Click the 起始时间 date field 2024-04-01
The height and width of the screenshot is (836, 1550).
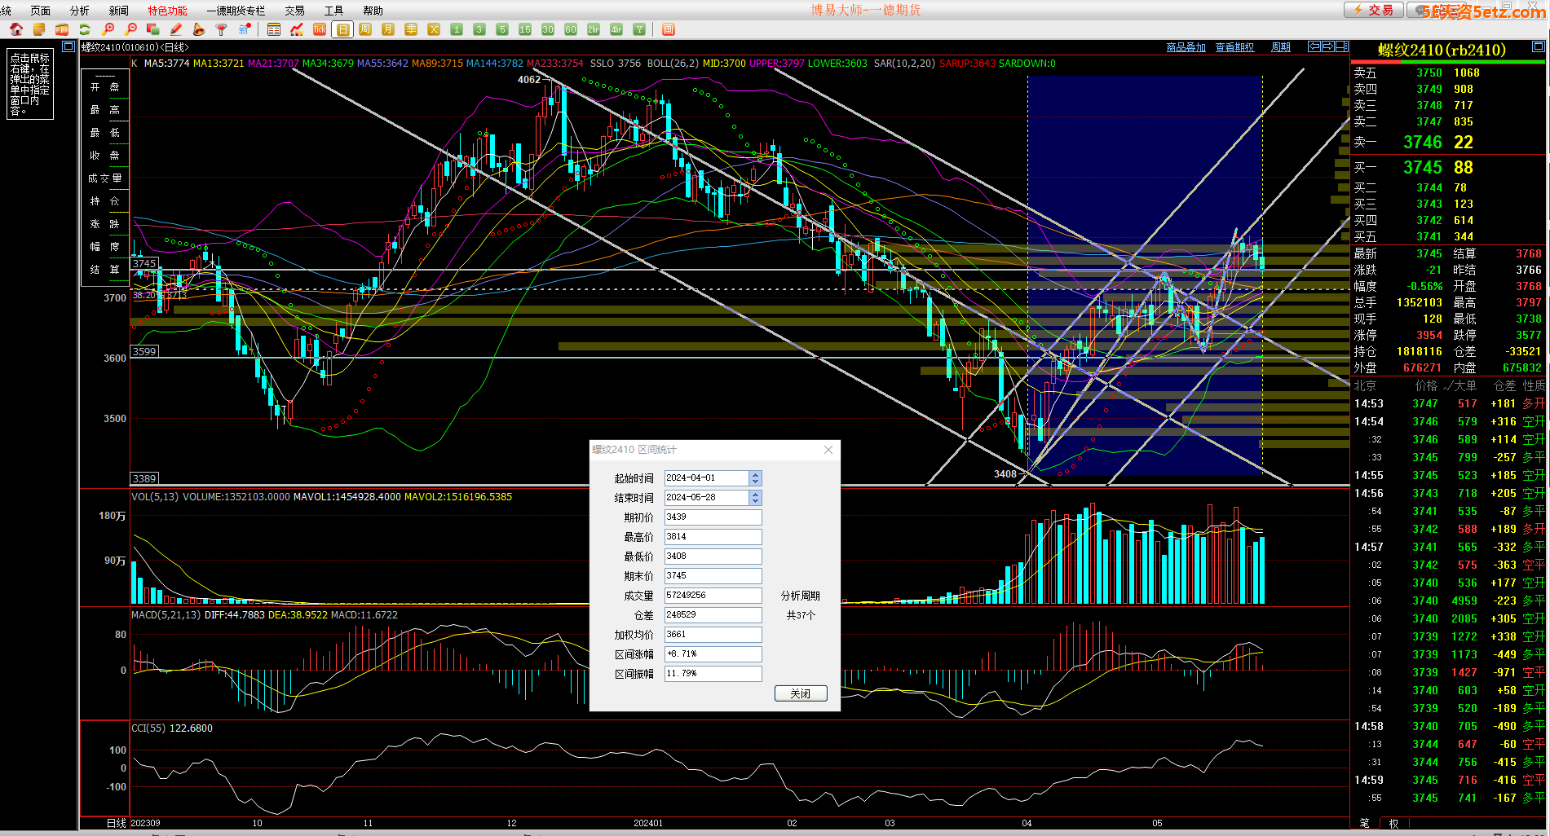[707, 478]
